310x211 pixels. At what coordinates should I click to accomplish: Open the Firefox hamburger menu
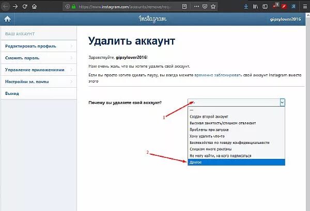[x=305, y=7]
